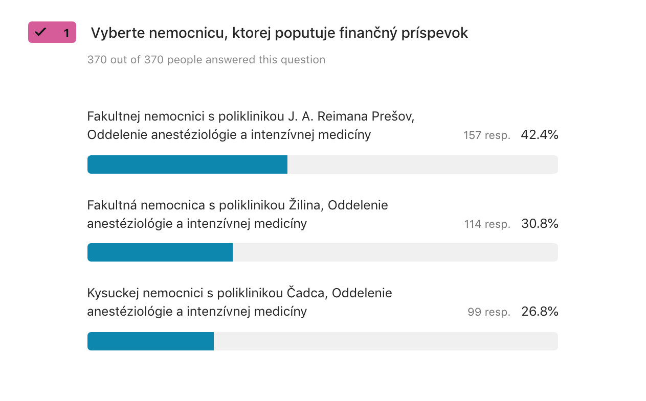
Task: Click the 370 out of 370 answered text
Action: click(x=206, y=60)
